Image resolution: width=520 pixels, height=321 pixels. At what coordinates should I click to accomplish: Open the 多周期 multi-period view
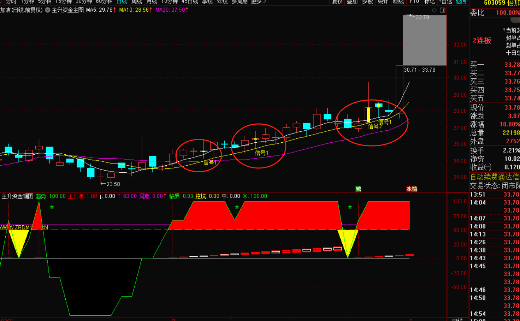point(239,2)
